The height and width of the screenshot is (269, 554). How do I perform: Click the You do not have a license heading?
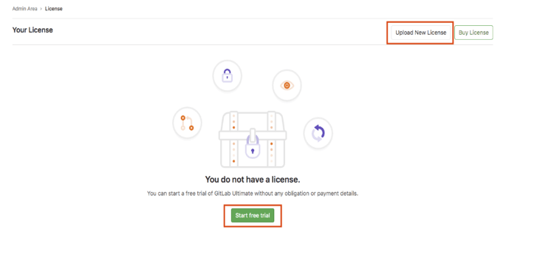pos(253,180)
